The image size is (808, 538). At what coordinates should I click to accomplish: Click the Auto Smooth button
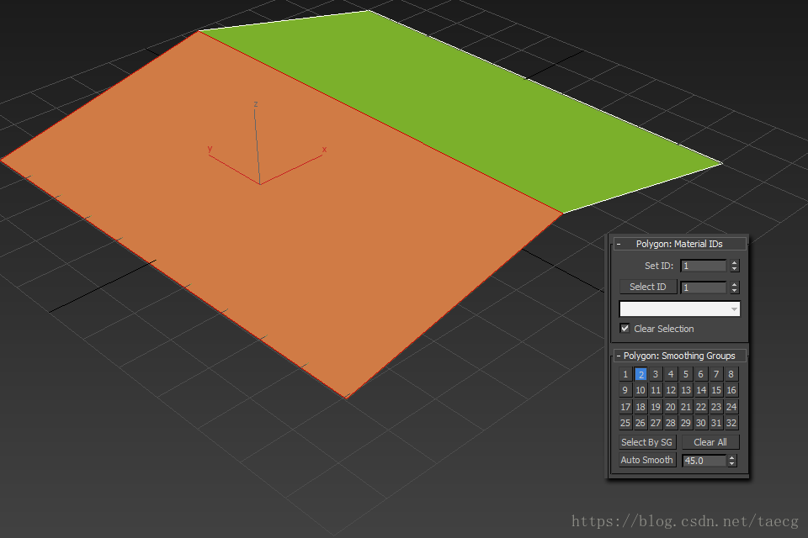(647, 461)
